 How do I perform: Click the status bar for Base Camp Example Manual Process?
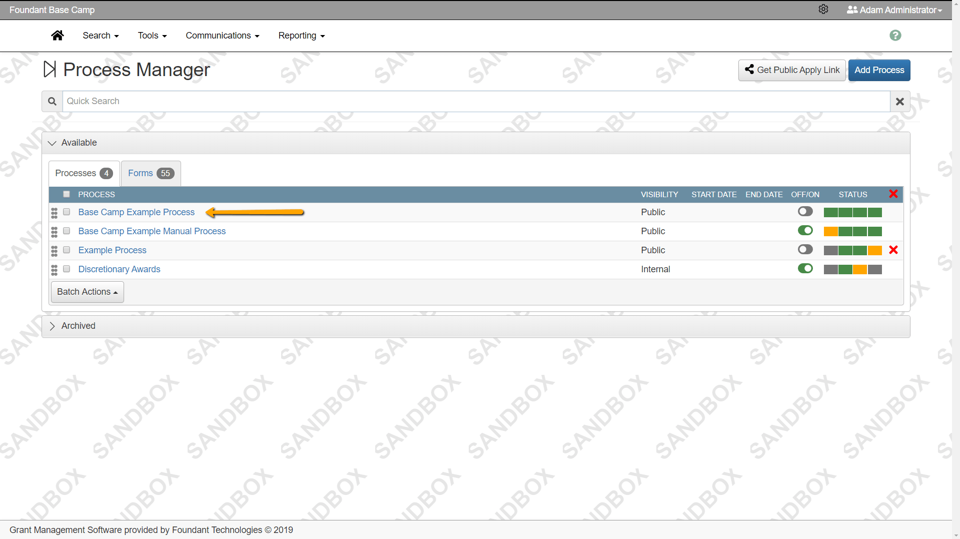(853, 231)
